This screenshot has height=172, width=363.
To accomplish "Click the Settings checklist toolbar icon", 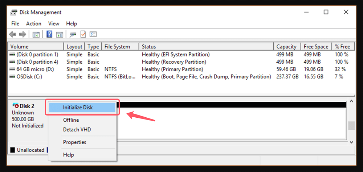I will point(93,34).
